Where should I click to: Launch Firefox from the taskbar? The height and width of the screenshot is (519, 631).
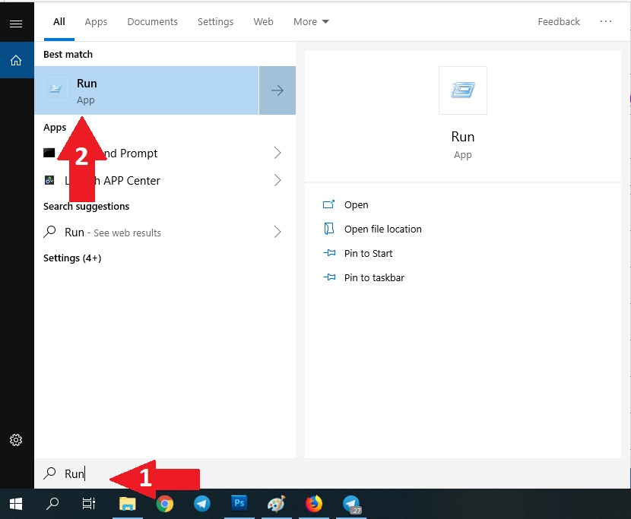tap(313, 504)
